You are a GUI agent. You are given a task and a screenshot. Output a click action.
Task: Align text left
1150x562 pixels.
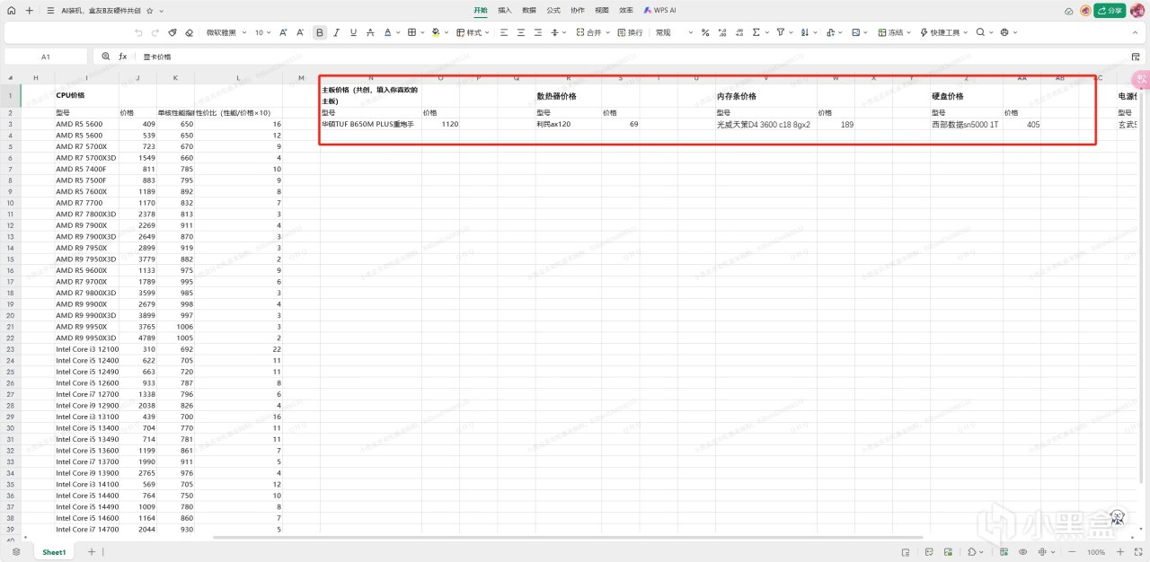point(504,32)
